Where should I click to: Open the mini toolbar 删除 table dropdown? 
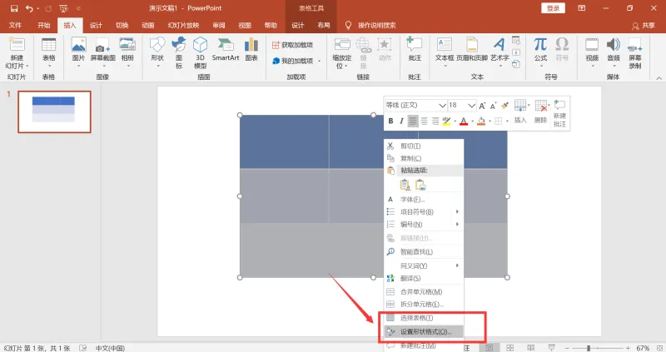[540, 112]
